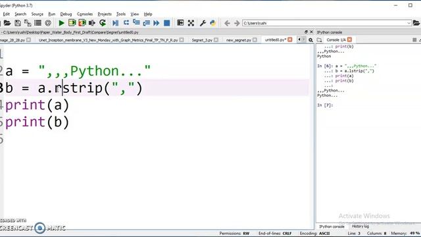Close the untitled0.py tab

click(290, 39)
